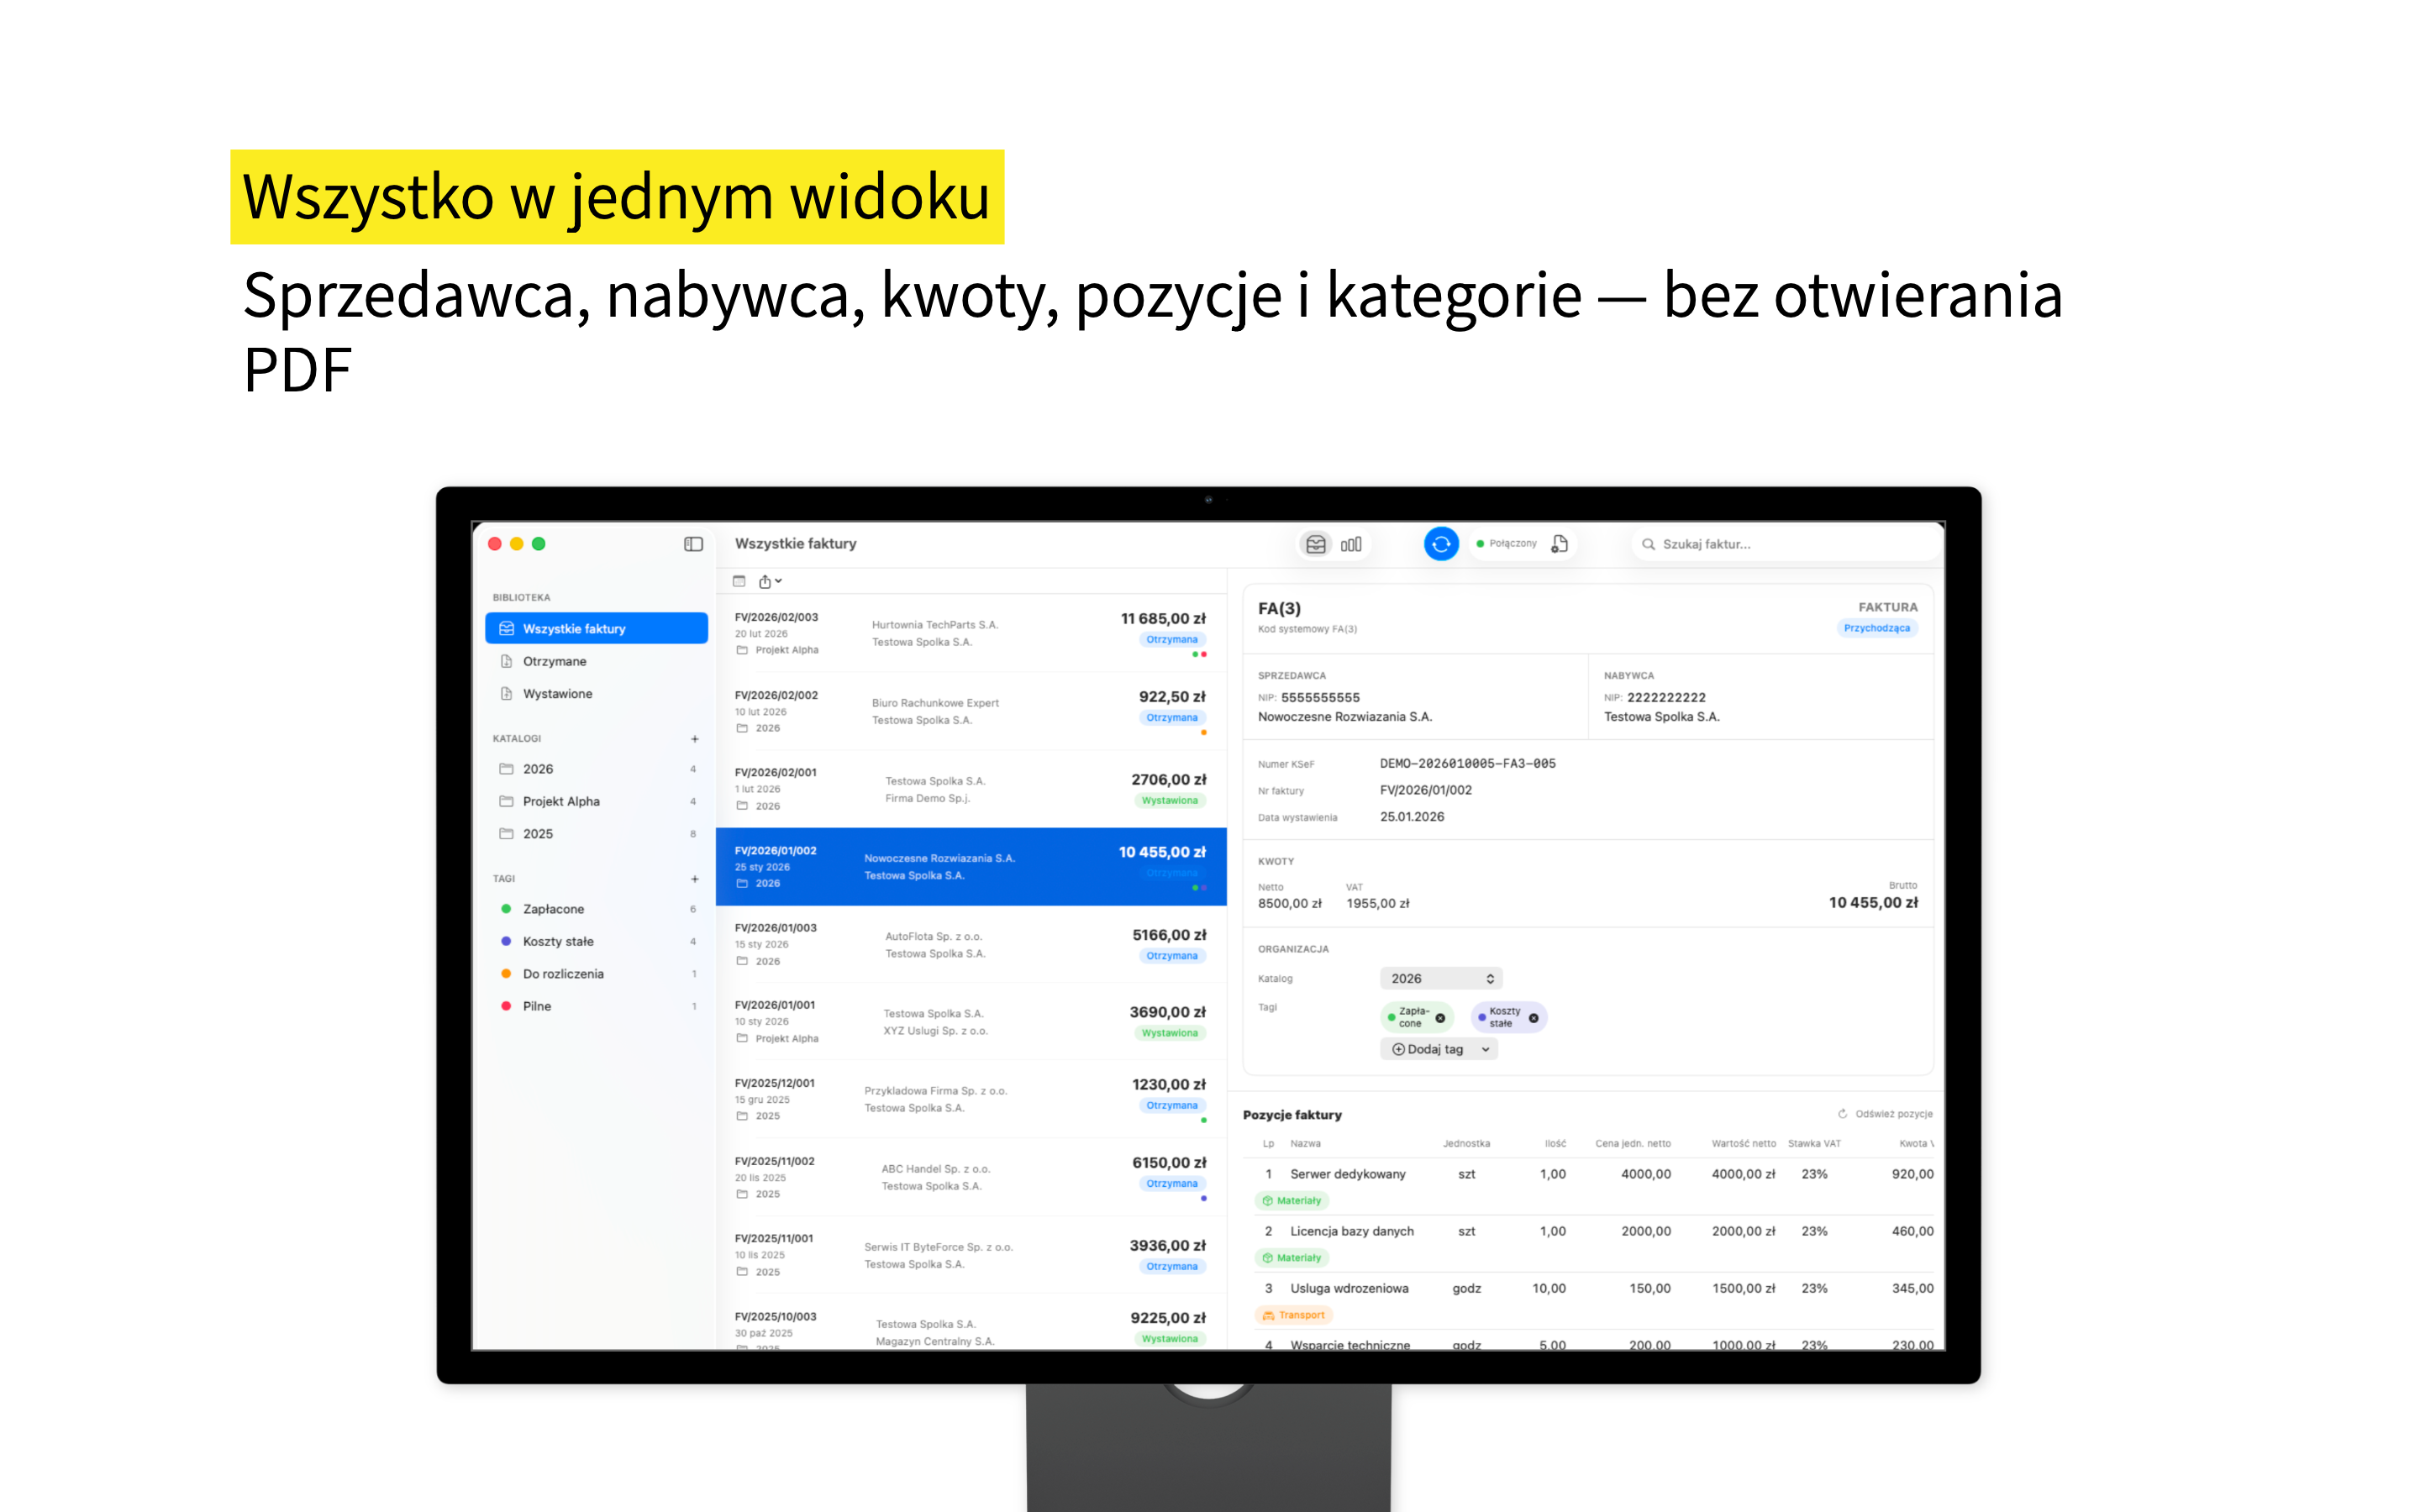Select the Wystawione issued-invoice icon
Screen dimensions: 2420x1512
[505, 693]
